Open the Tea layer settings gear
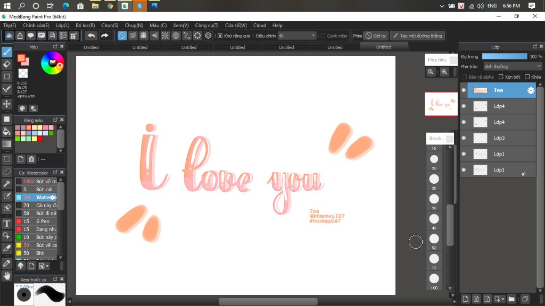This screenshot has height=306, width=545. click(x=531, y=90)
